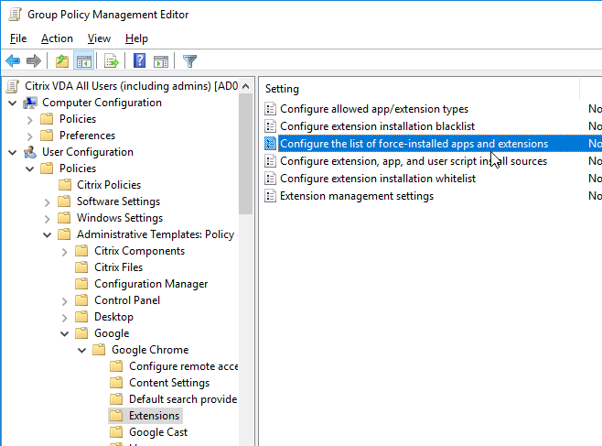The height and width of the screenshot is (446, 602).
Task: Click the icon beside user script install sources
Action: point(270,161)
